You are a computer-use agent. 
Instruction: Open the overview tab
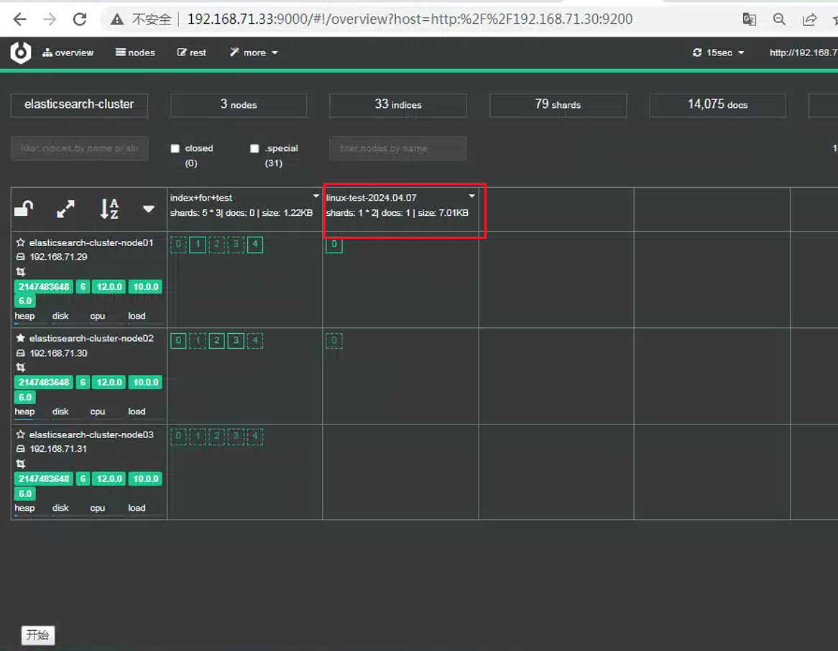click(68, 53)
